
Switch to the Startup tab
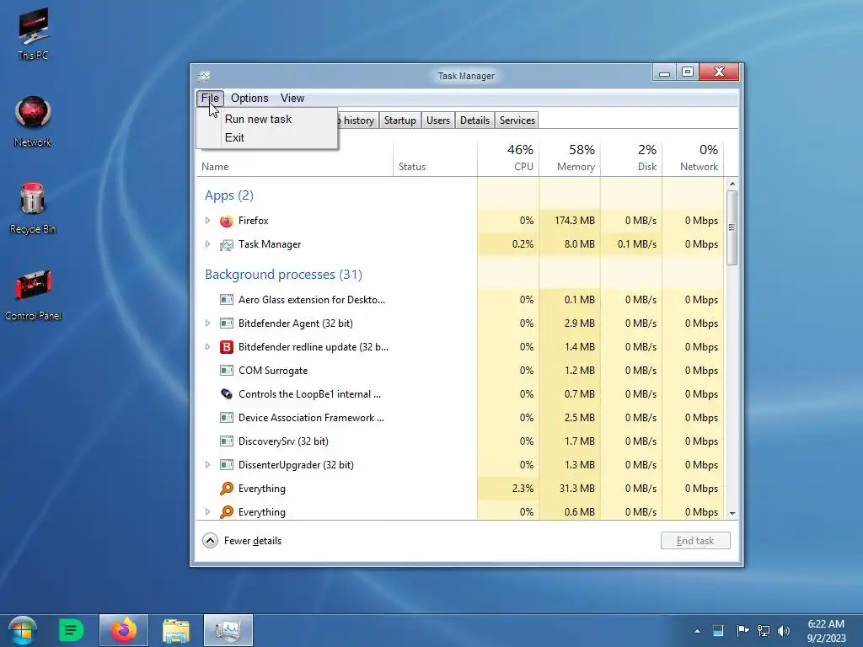400,120
